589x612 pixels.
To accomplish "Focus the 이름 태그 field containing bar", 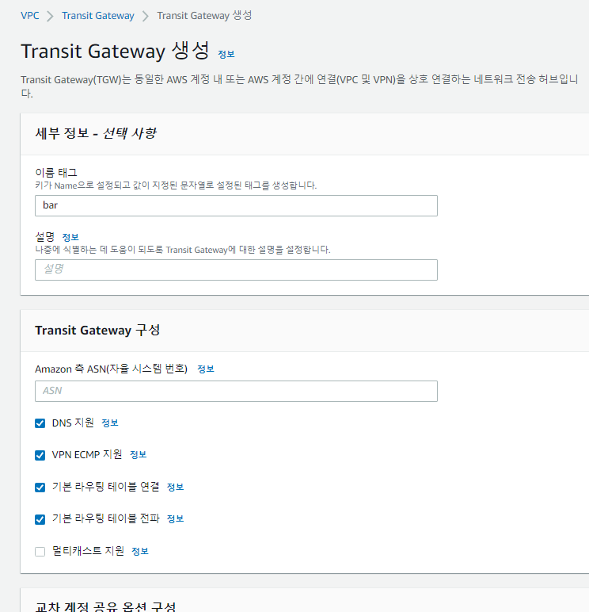I will point(236,205).
